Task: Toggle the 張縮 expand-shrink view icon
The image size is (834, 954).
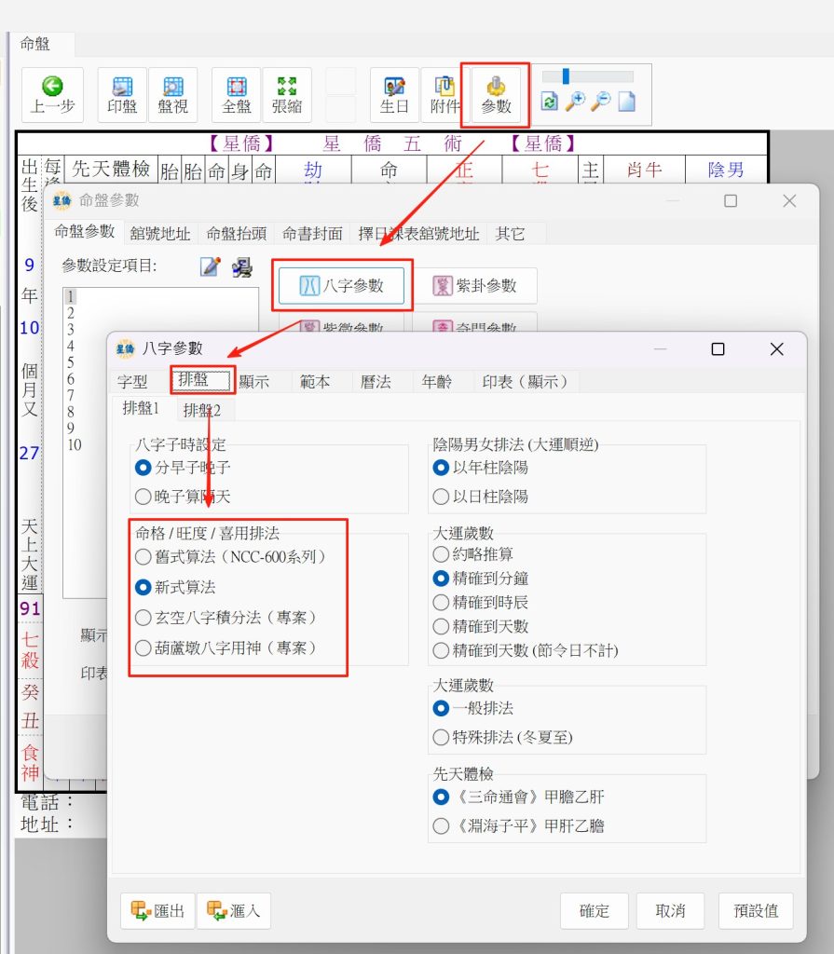Action: pos(287,95)
